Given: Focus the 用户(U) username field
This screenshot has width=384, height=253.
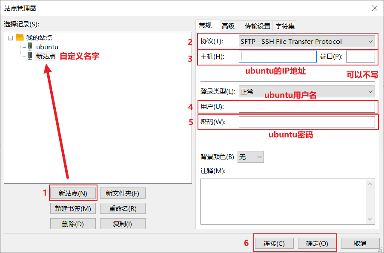Looking at the screenshot, I should [x=307, y=107].
